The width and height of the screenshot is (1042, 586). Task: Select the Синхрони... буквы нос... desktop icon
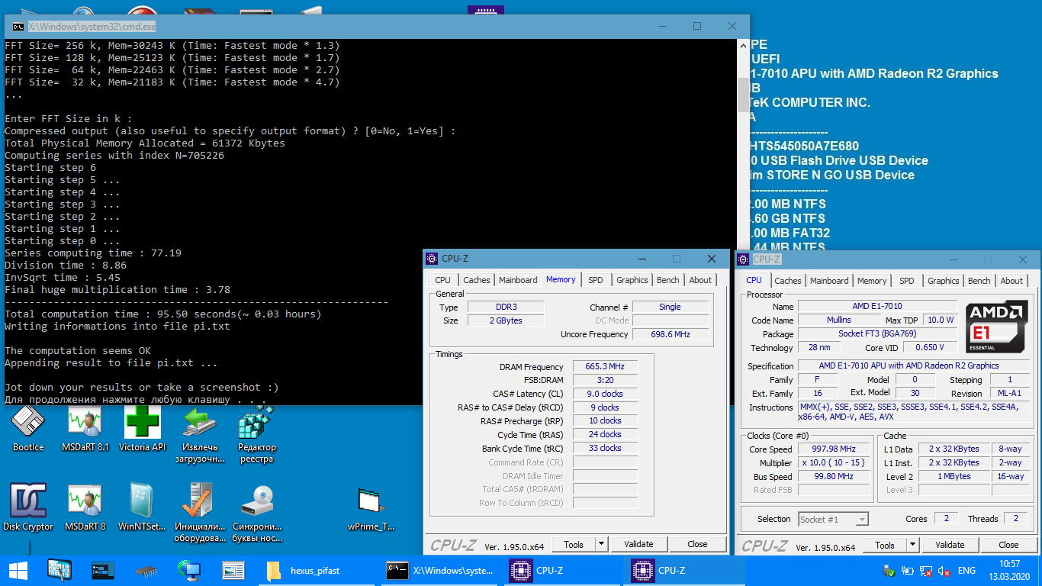(x=256, y=512)
